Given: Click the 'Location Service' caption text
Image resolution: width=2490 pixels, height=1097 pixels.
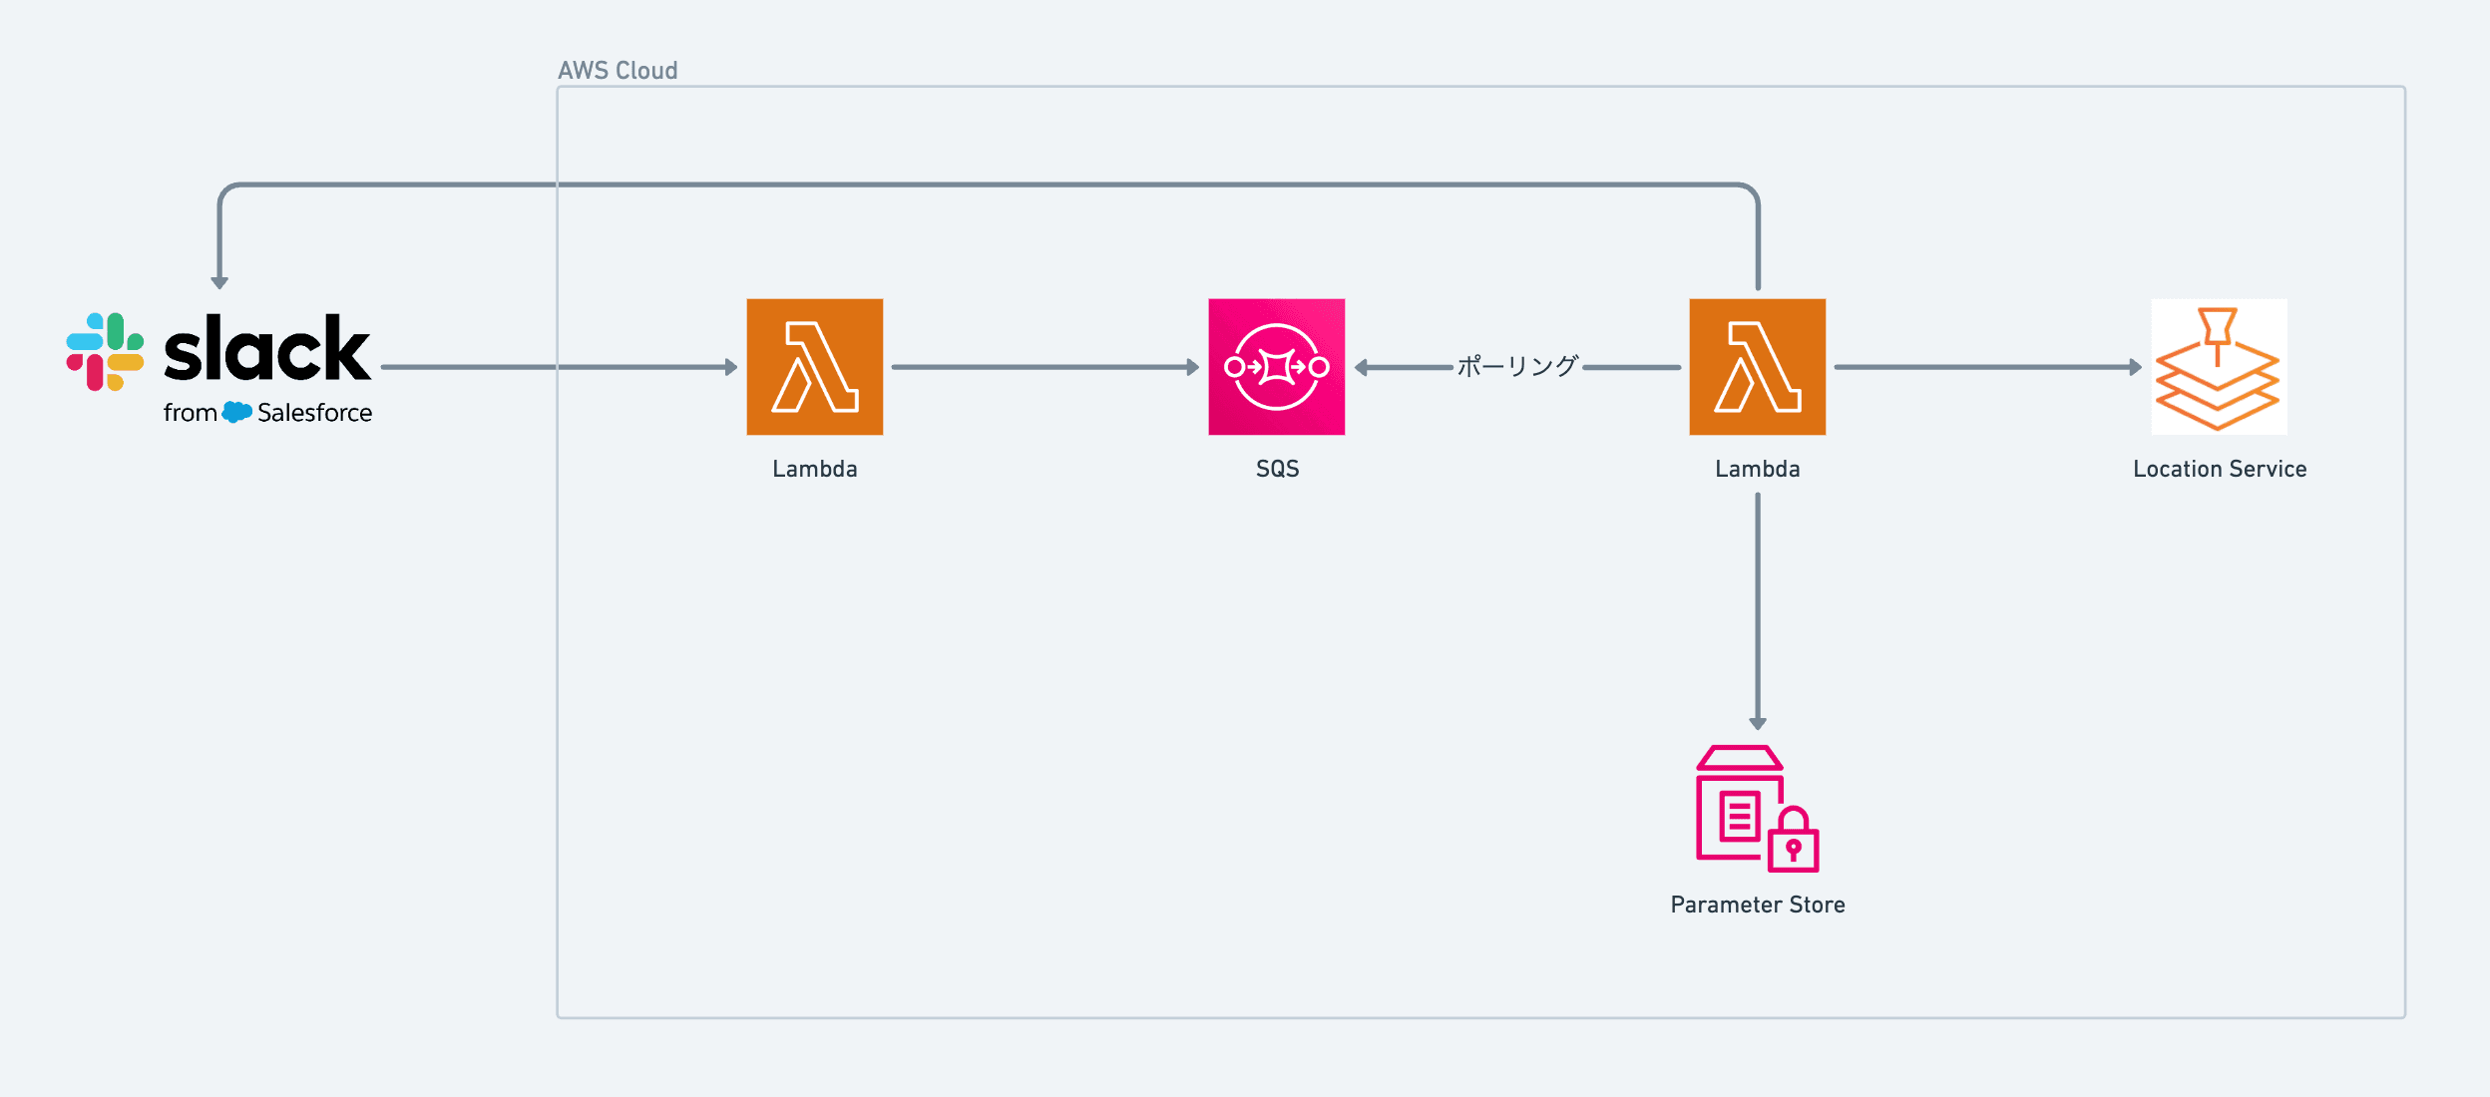Looking at the screenshot, I should click(x=2220, y=469).
